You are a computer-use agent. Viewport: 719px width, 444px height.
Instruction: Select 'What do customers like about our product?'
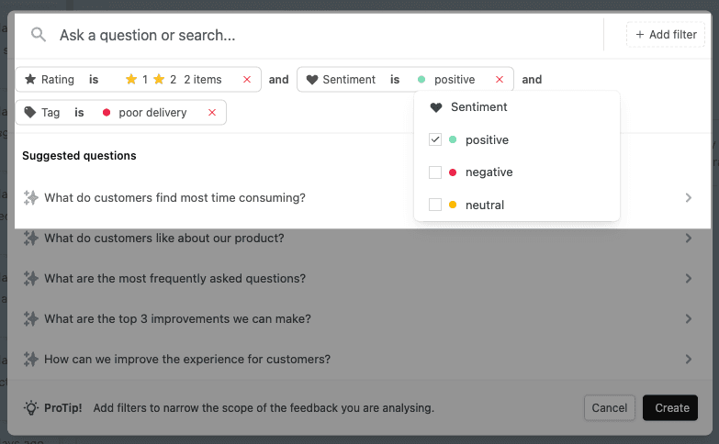coord(164,239)
